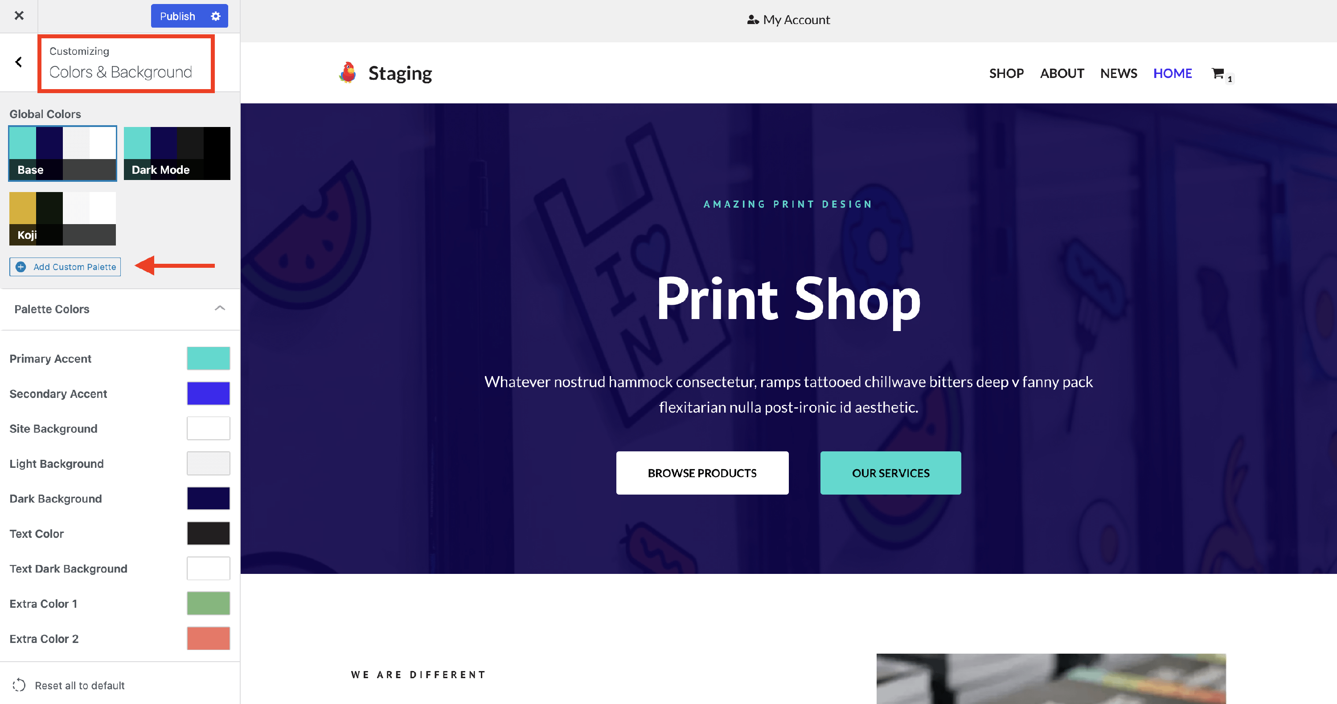Click the shopping cart icon in header

click(x=1218, y=73)
